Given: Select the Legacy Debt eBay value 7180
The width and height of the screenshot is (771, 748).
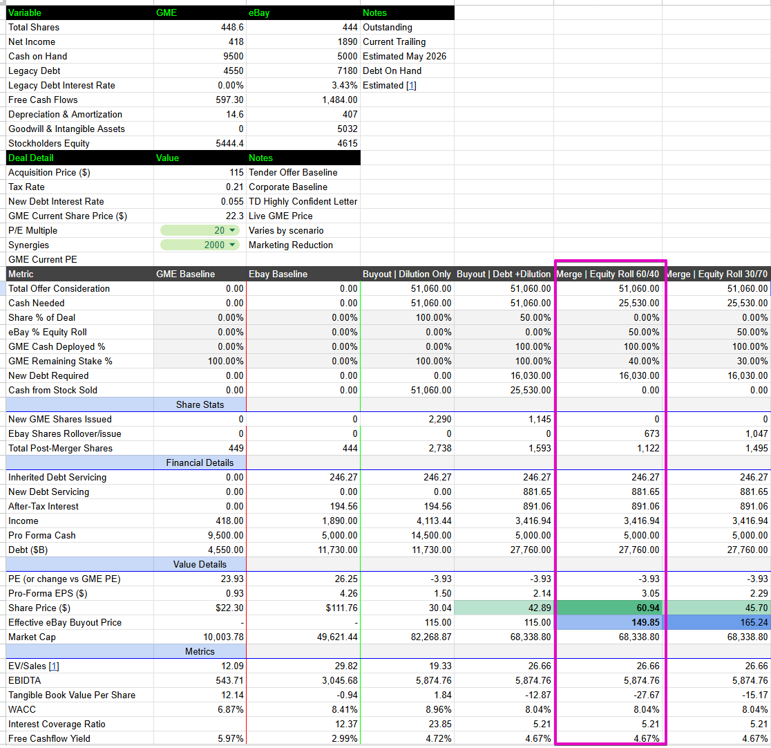Looking at the screenshot, I should [x=303, y=71].
